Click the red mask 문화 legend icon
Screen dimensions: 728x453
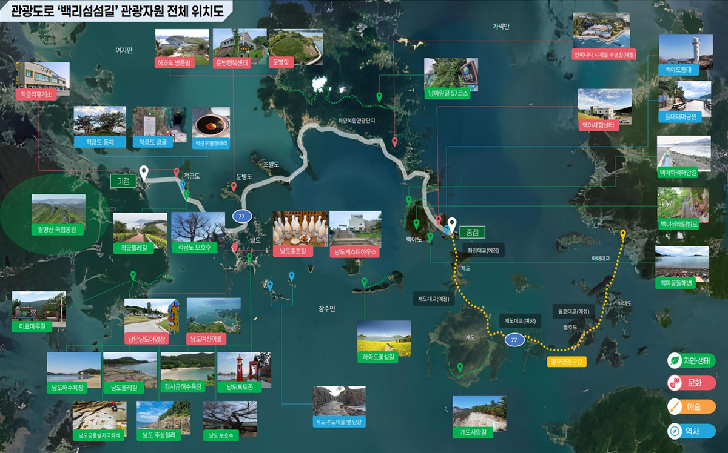click(x=675, y=383)
